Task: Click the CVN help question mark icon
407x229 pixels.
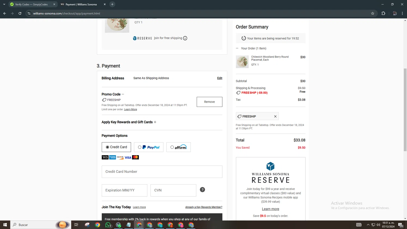Action: click(202, 190)
